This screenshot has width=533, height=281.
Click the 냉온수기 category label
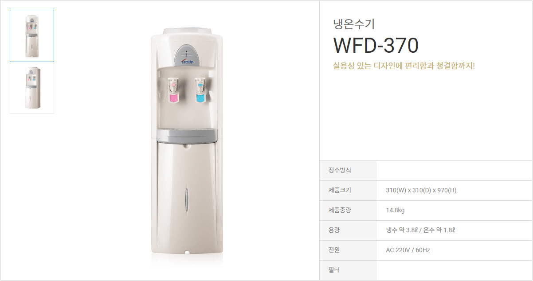pos(354,24)
